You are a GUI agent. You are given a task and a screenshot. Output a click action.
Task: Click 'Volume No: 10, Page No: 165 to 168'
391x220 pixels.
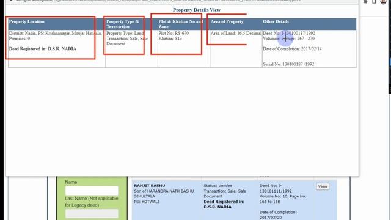point(283,199)
